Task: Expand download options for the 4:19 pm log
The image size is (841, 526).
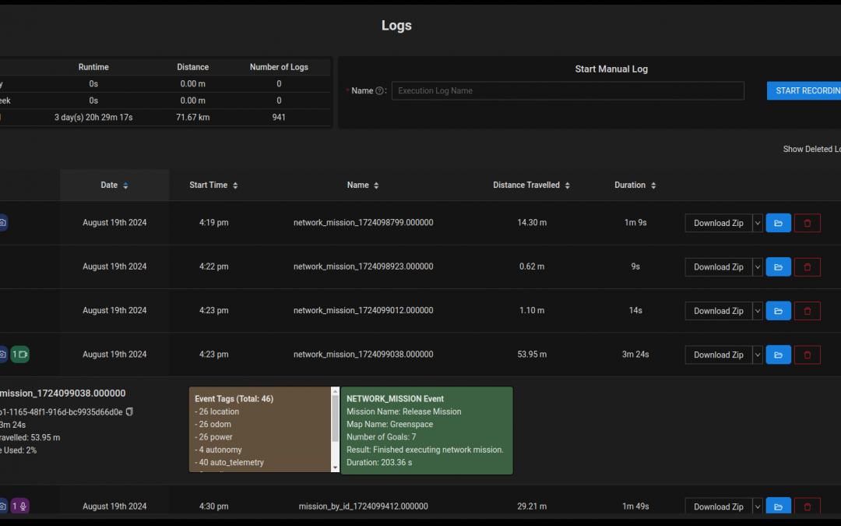Action: tap(758, 223)
